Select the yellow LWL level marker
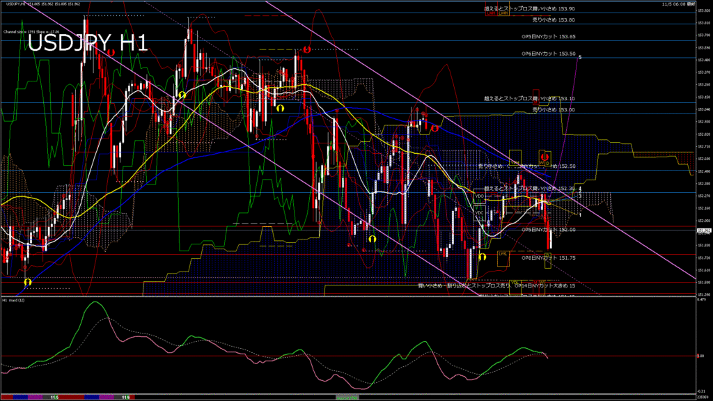 (x=503, y=254)
